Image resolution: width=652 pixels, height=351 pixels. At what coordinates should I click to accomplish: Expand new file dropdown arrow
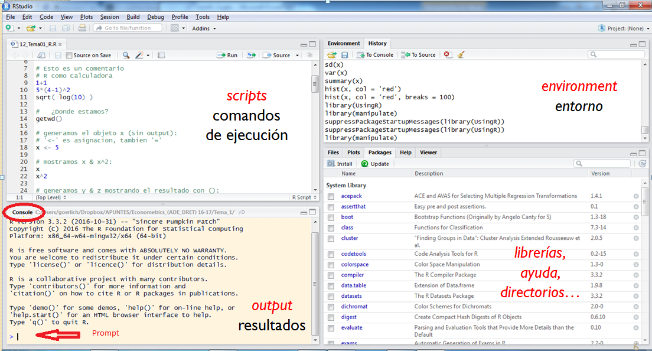19,28
